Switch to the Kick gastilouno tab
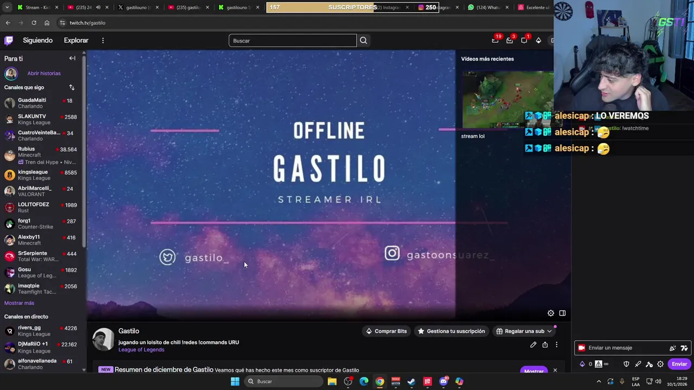 click(239, 8)
